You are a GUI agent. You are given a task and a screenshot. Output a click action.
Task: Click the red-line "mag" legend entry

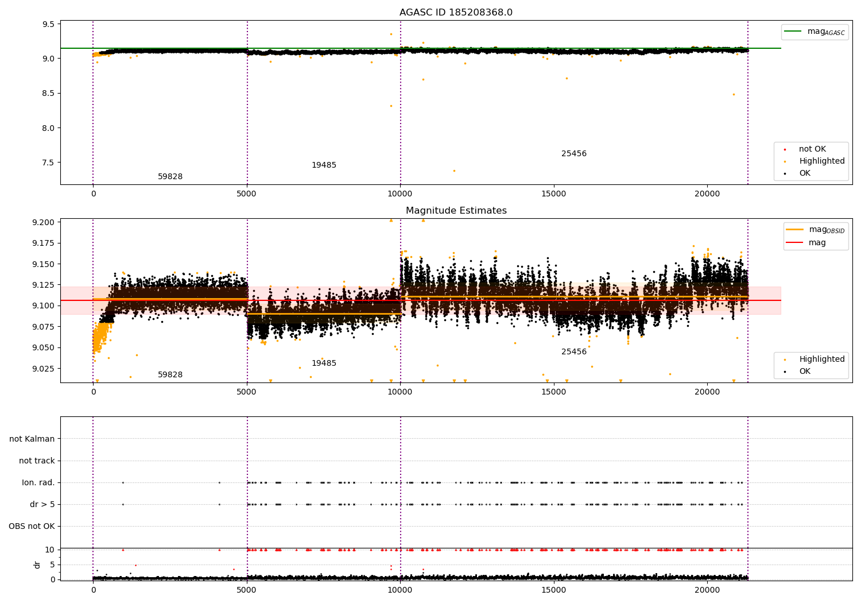817,243
